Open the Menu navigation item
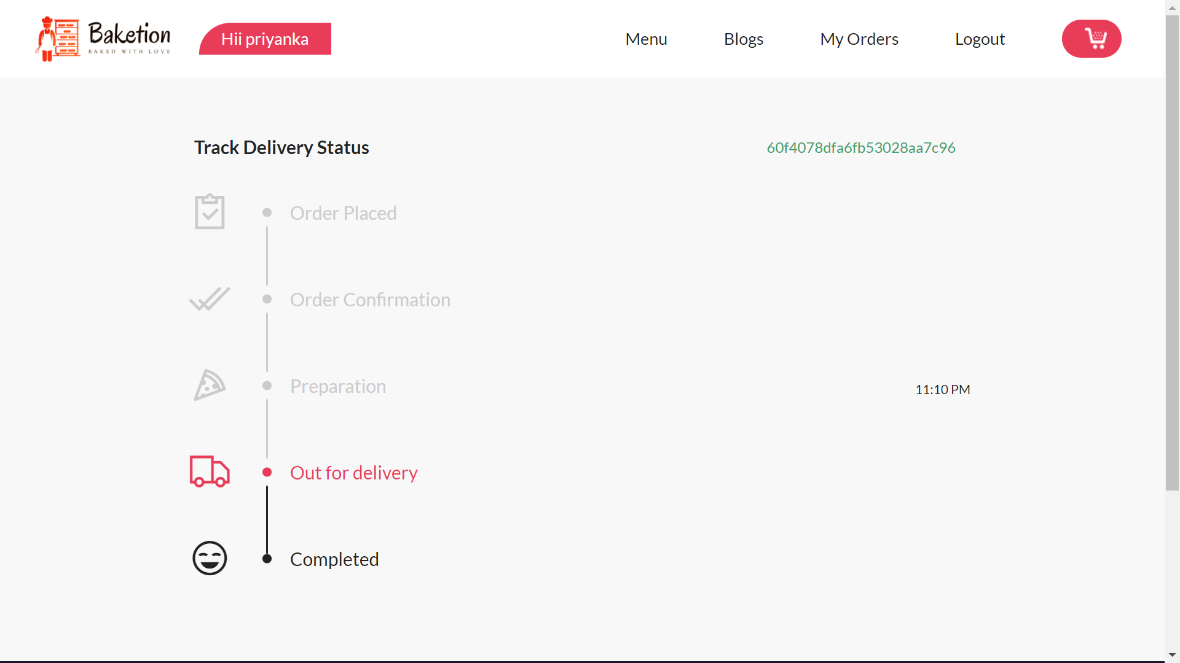This screenshot has width=1180, height=663. click(646, 39)
